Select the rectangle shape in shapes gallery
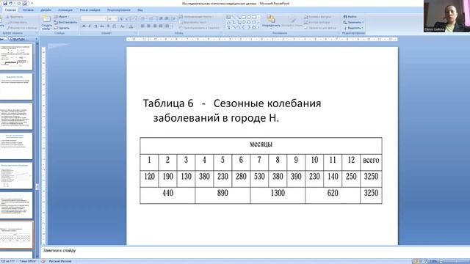The width and height of the screenshot is (470, 264). [244, 18]
